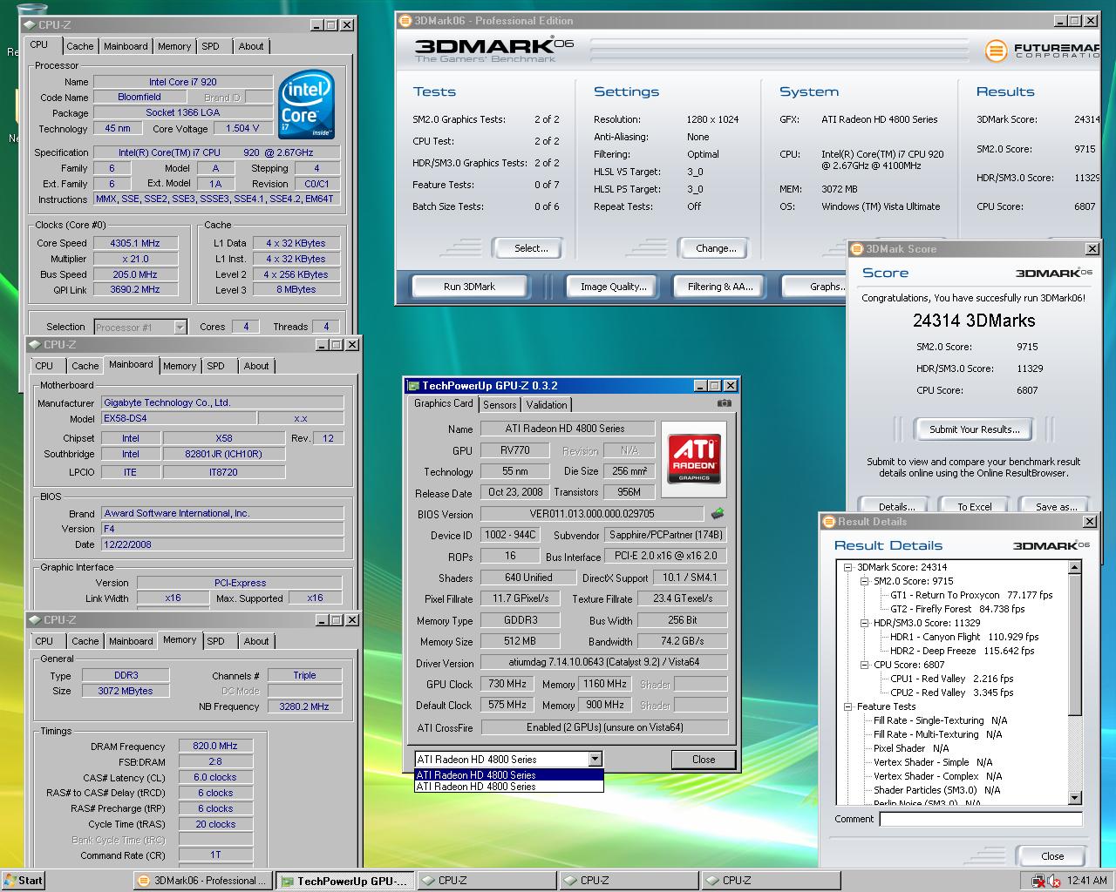
Task: Open the Windows Start menu
Action: tap(24, 880)
